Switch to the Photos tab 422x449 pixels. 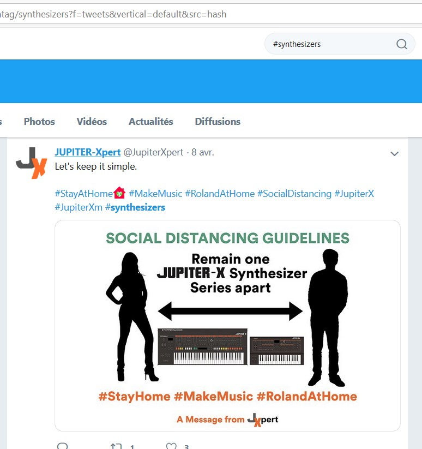click(39, 122)
